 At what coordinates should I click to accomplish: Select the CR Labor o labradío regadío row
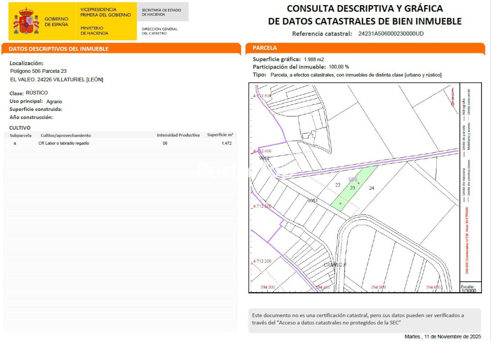[63, 143]
